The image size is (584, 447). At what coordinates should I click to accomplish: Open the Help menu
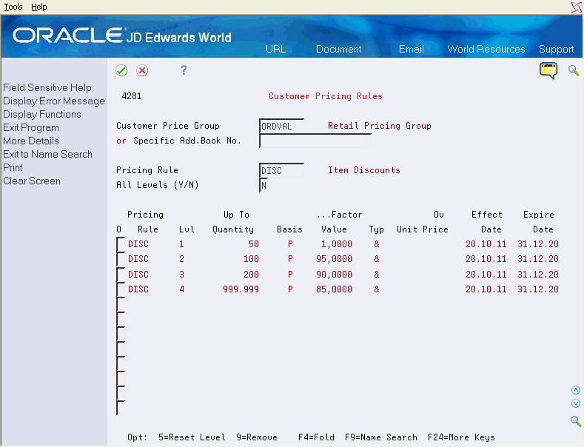pyautogui.click(x=38, y=7)
